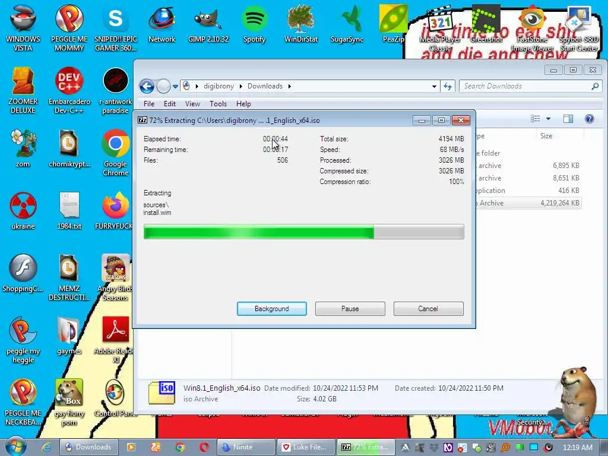Open PEGGLE ME MOMMY desktop shortcut
This screenshot has width=608, height=456.
click(x=69, y=27)
